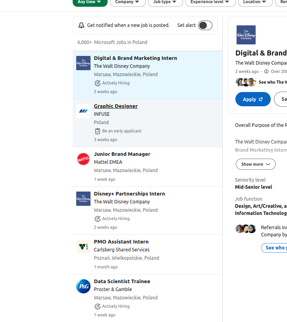Open the Graphic Designer job title link
The image size is (287, 322).
[116, 106]
